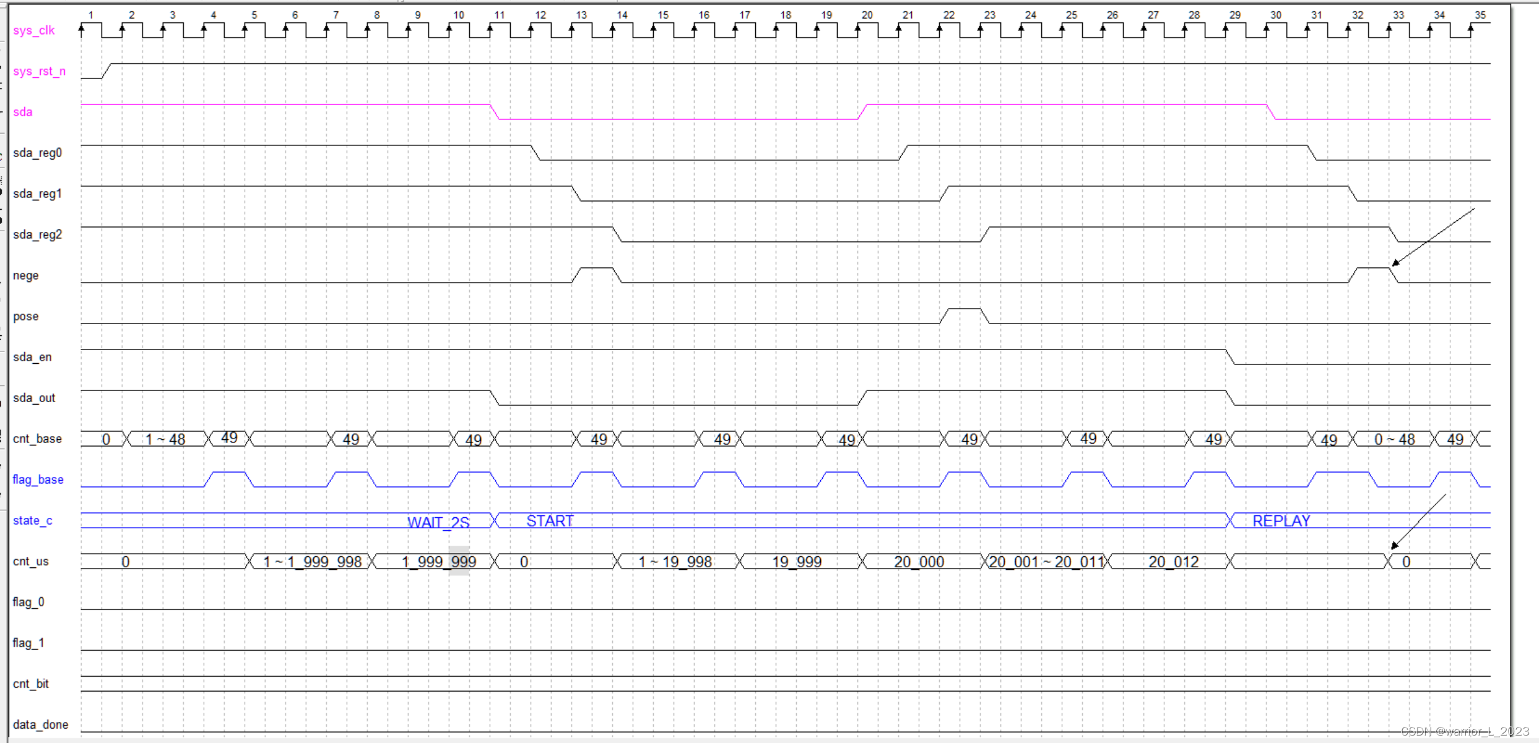Screen dimensions: 1539x743
Task: Click clock cycle number 13
Action: [581, 15]
